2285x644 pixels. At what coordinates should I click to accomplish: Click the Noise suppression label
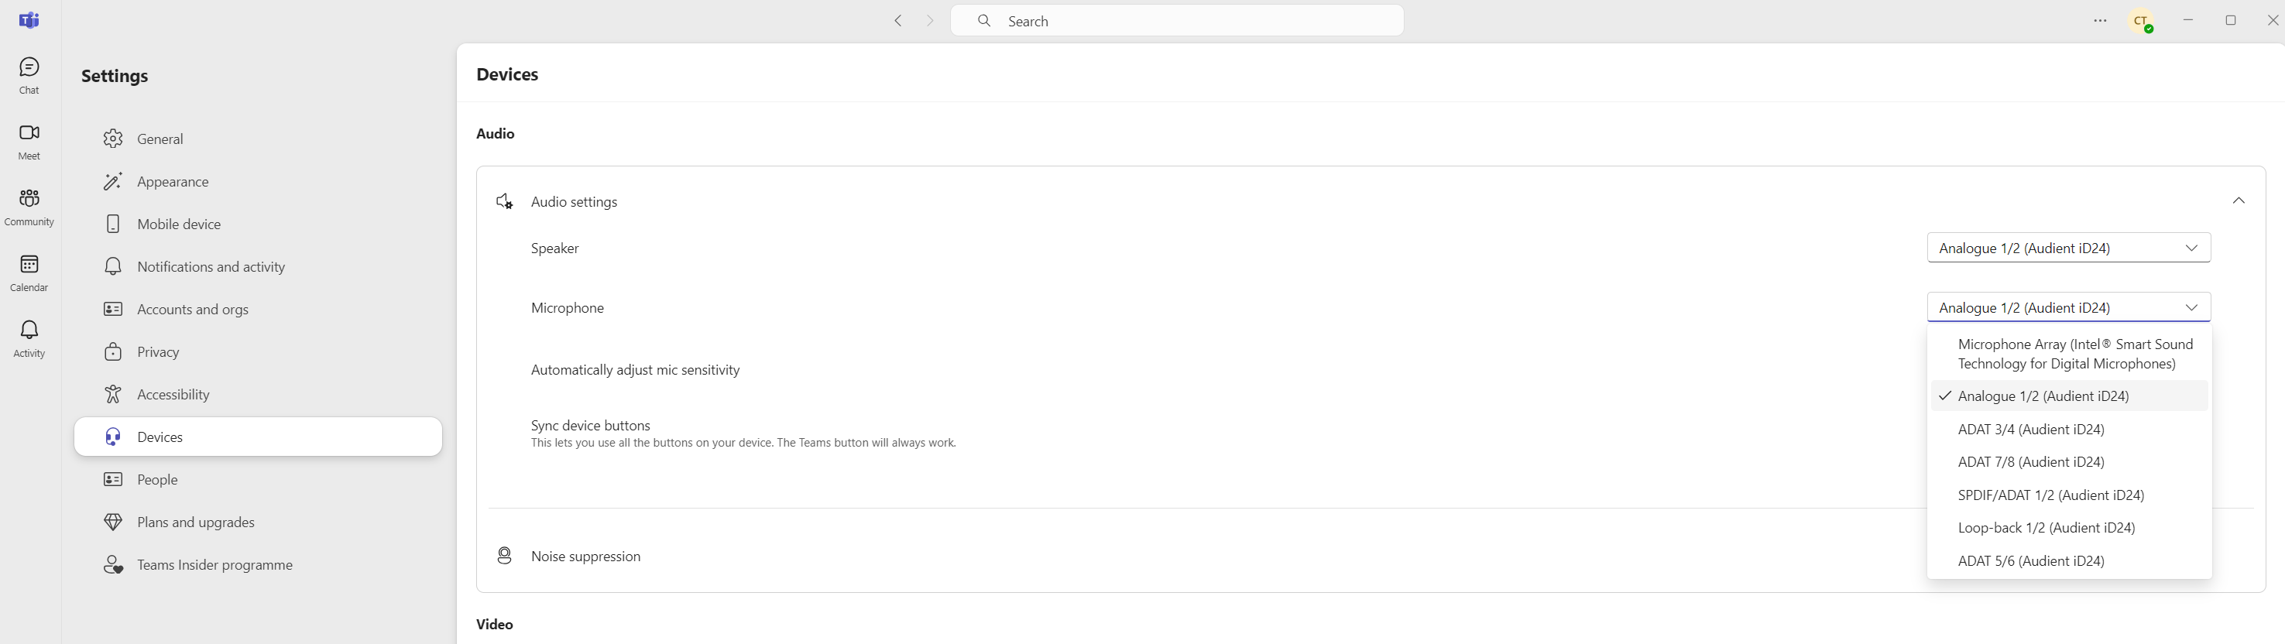coord(585,557)
